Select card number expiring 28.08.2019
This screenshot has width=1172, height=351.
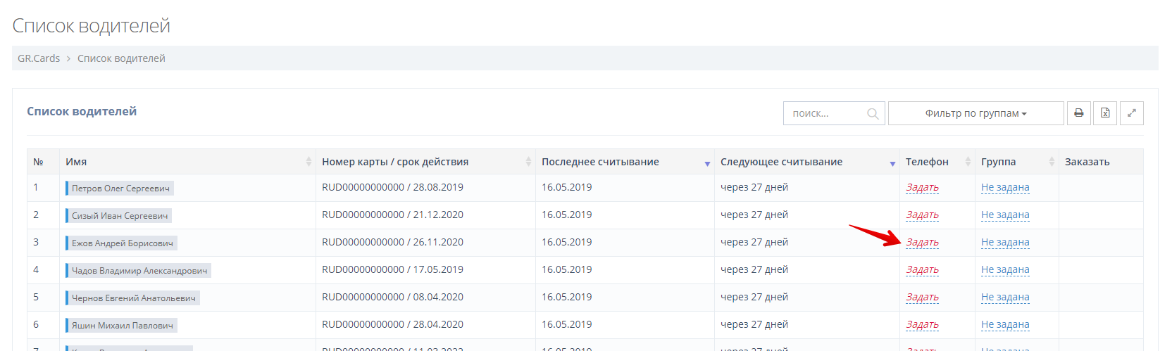coord(392,187)
